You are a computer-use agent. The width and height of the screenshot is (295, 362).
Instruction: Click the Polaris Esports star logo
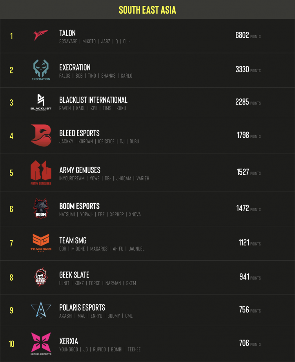tap(41, 310)
